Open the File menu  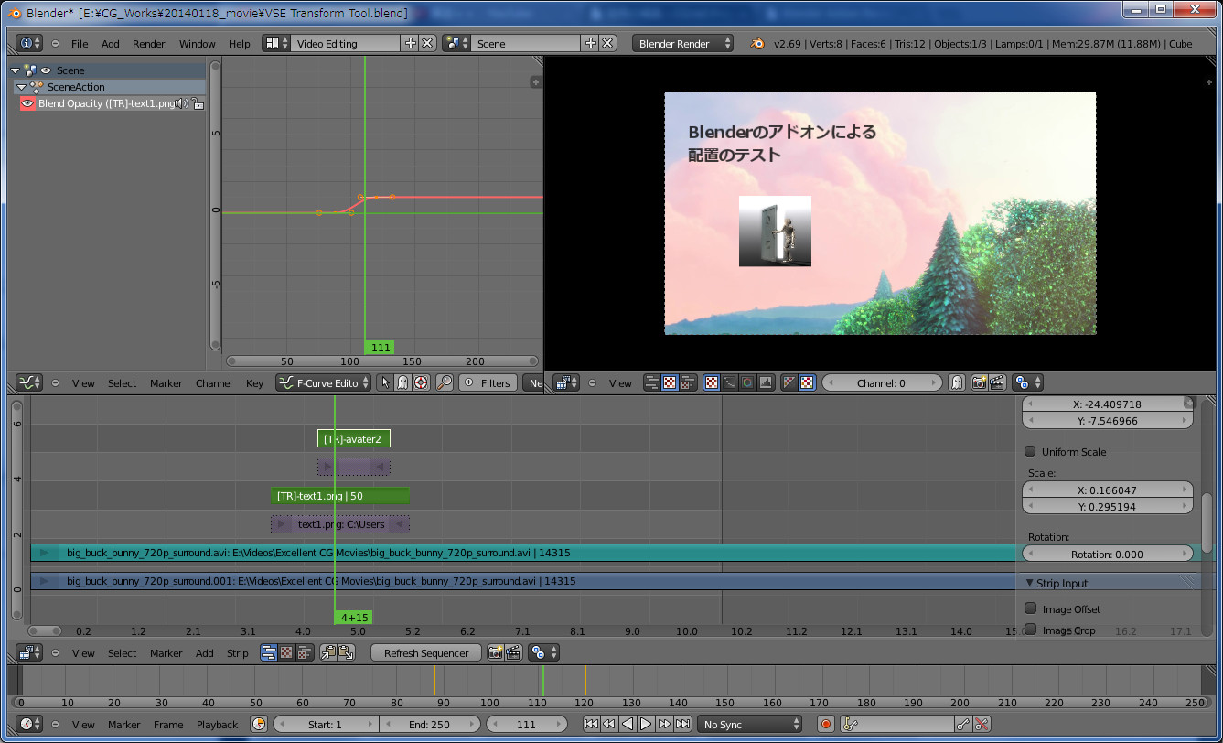click(x=80, y=44)
